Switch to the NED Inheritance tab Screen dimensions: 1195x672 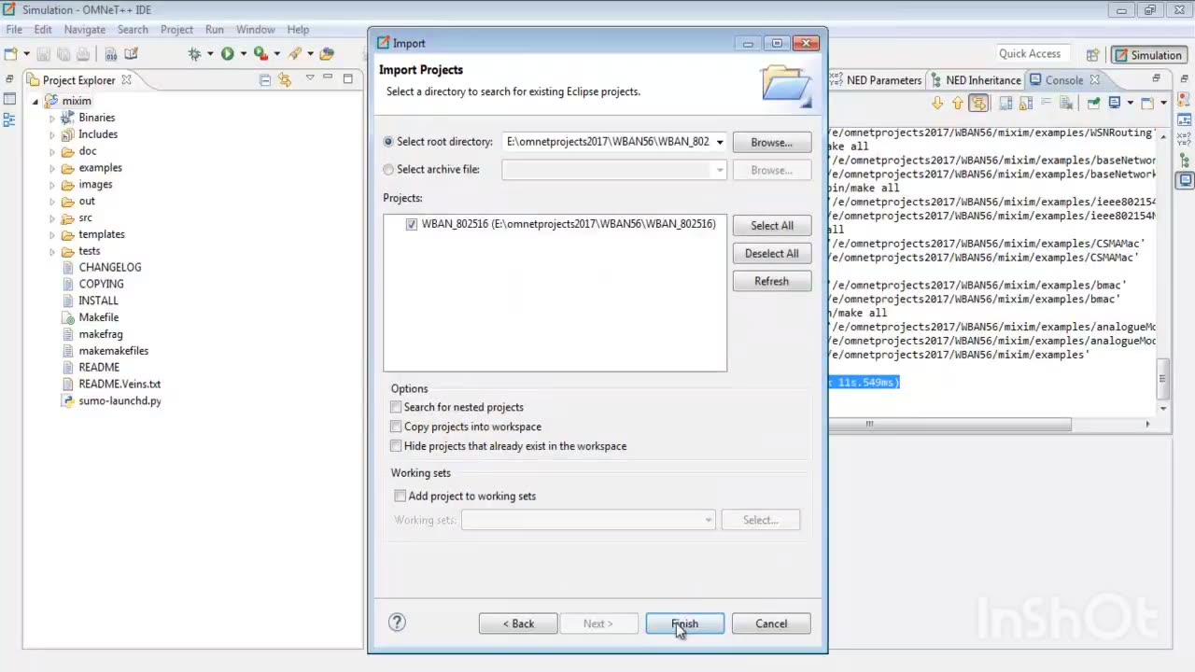click(x=976, y=80)
